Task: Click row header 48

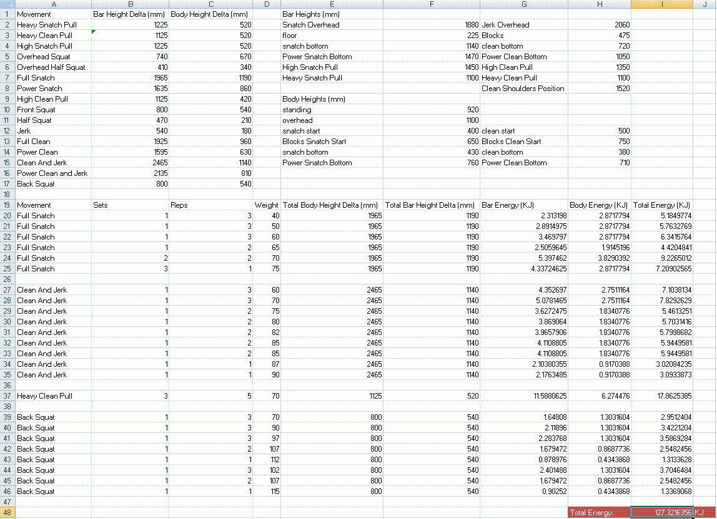Action: click(x=6, y=512)
